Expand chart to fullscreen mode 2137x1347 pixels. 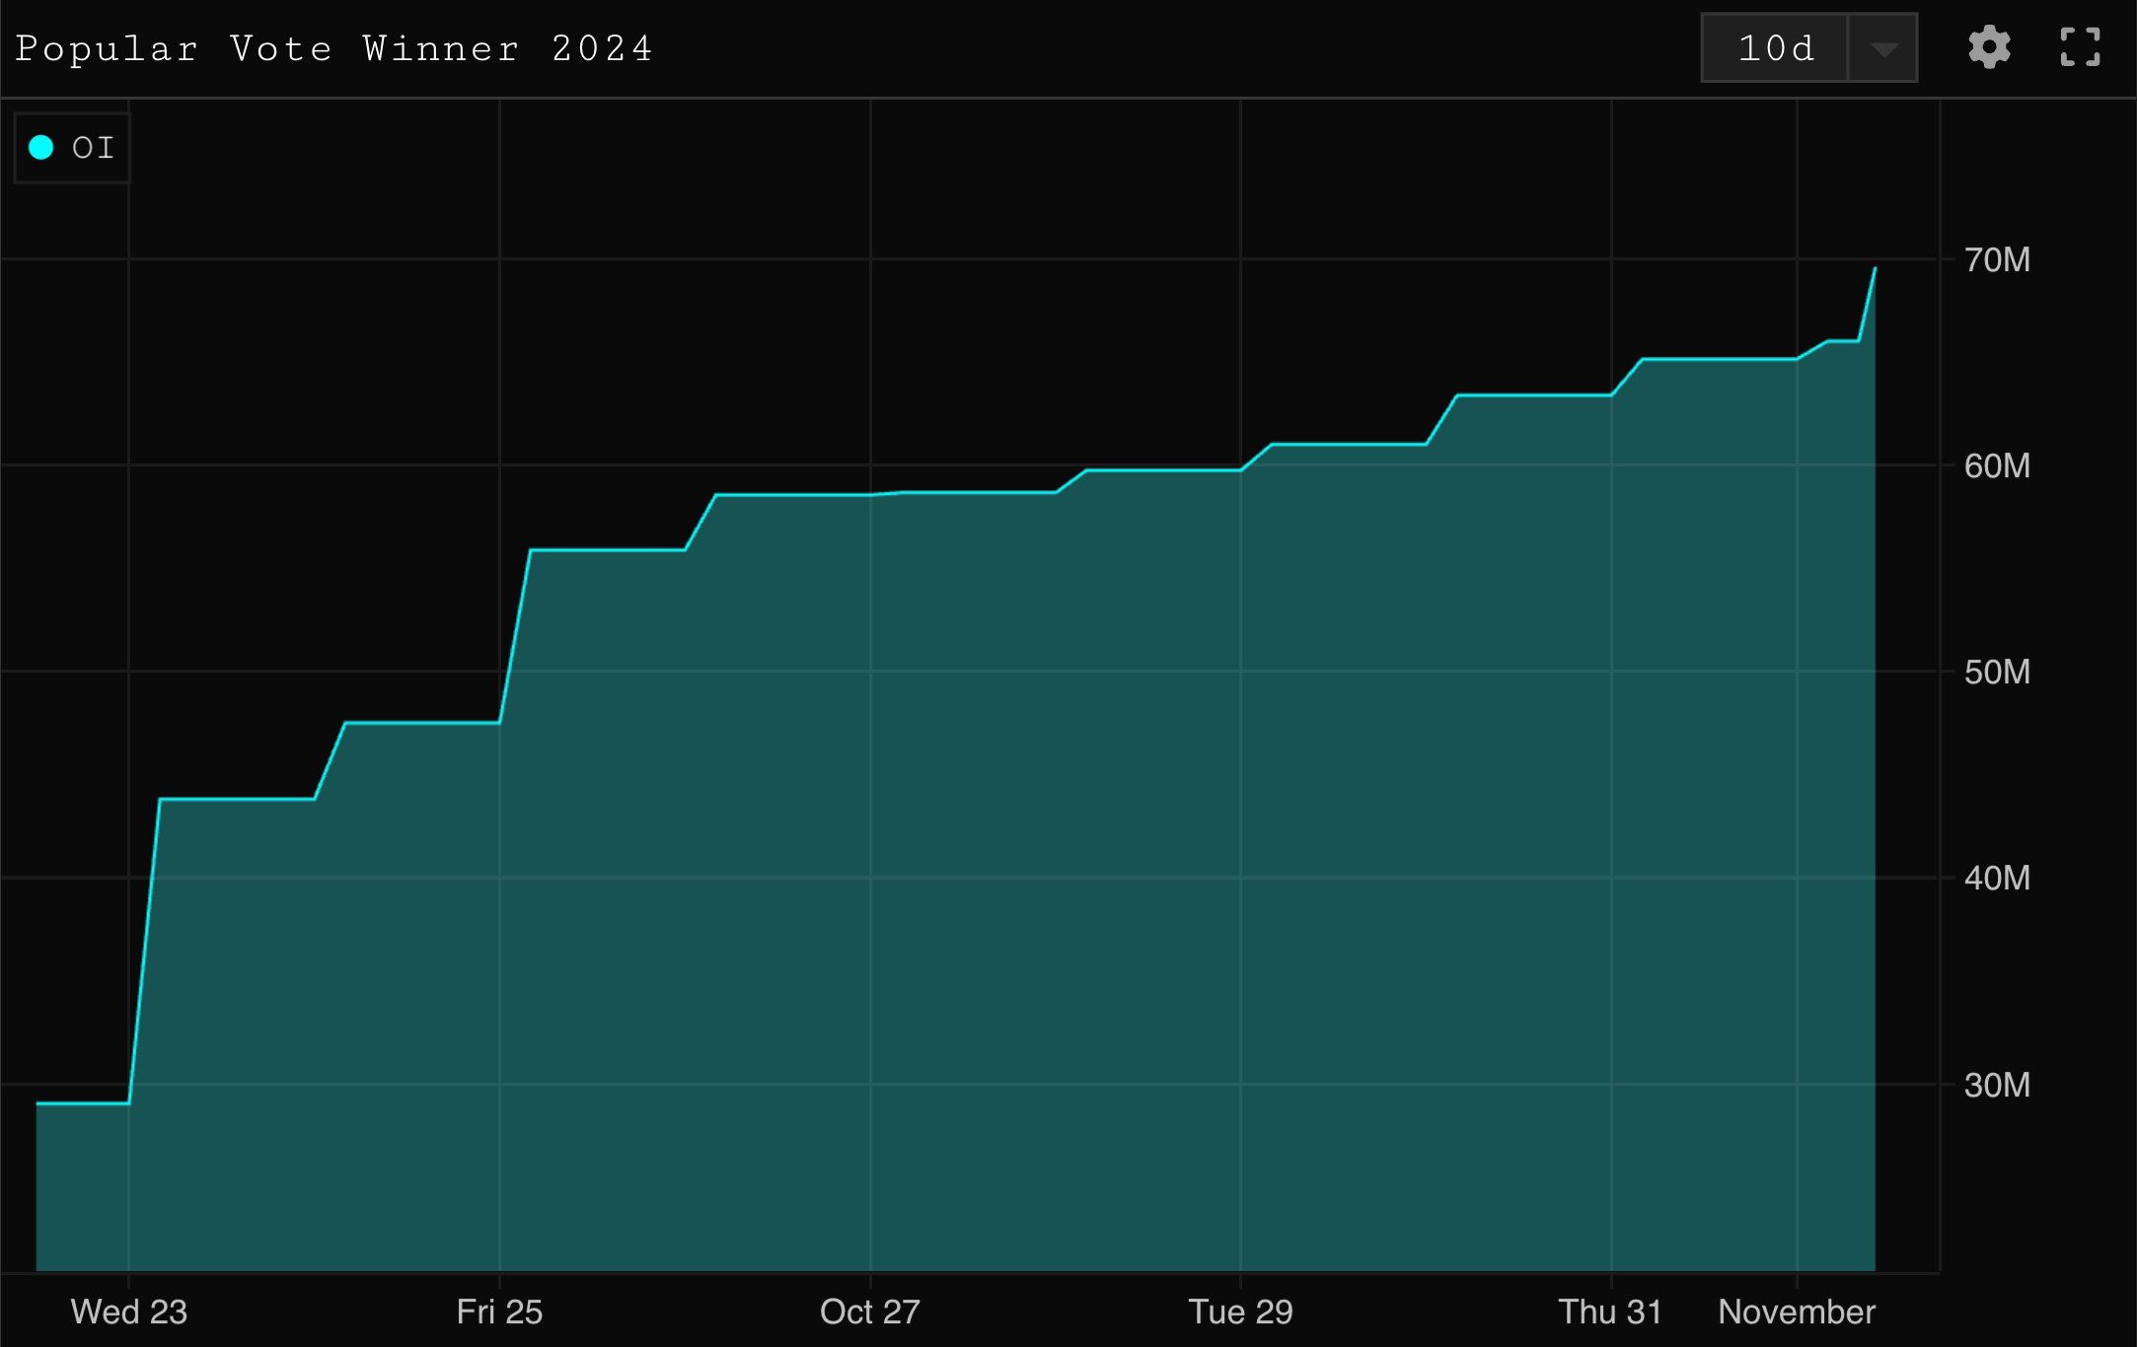(2080, 47)
